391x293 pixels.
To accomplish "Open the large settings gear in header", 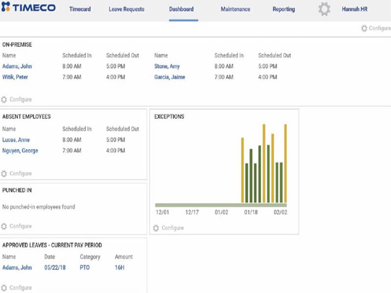I will (x=324, y=9).
